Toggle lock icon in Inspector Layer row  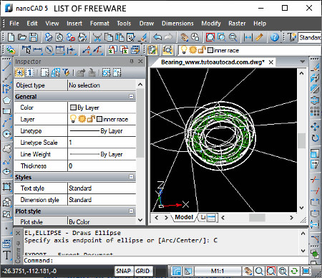point(91,119)
